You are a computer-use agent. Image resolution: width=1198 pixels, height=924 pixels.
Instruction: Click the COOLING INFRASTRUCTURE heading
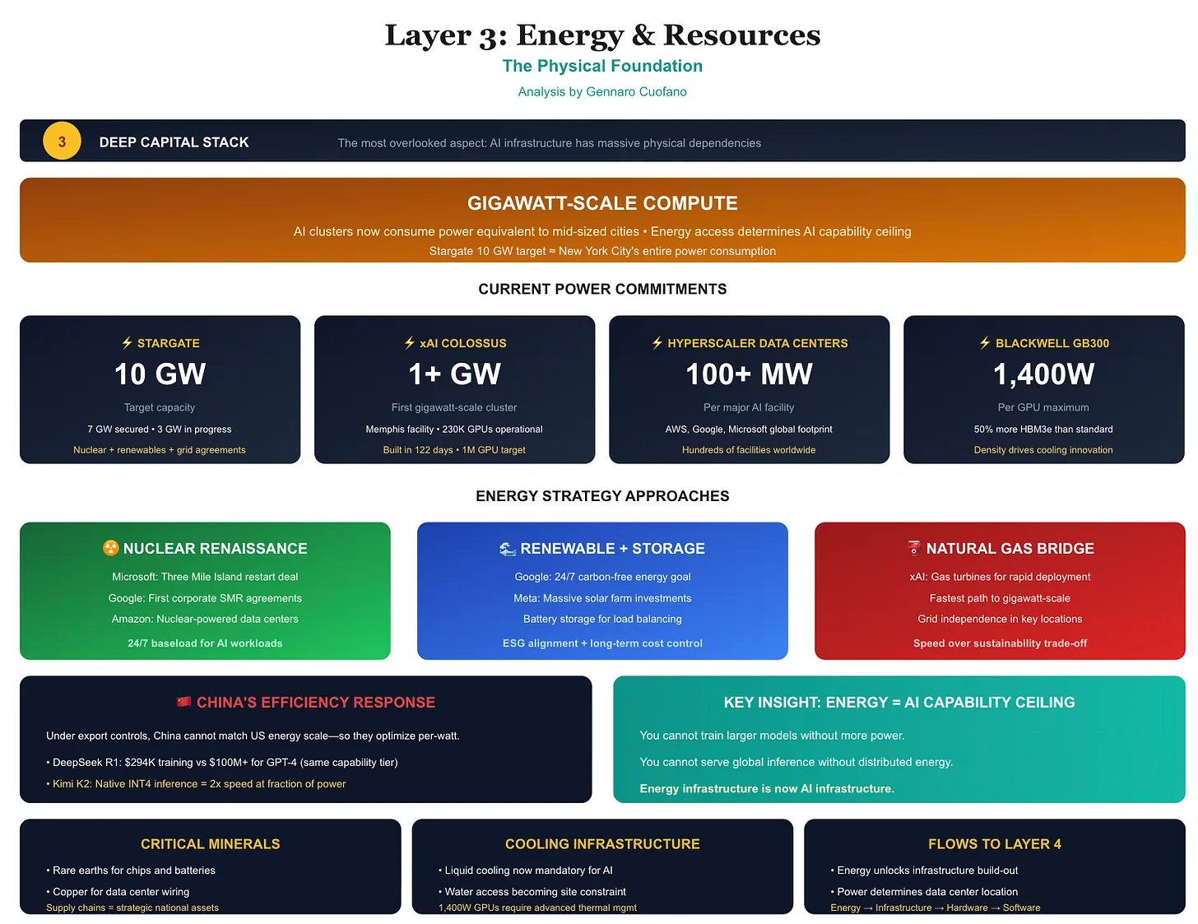point(602,844)
